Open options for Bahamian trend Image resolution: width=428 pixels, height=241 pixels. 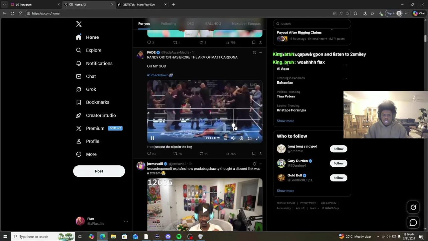345,79
